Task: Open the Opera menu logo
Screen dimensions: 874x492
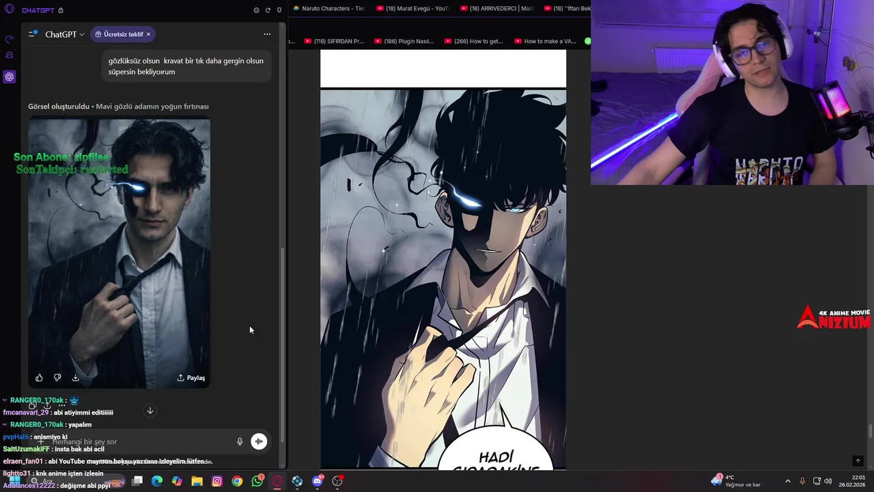Action: 9,10
